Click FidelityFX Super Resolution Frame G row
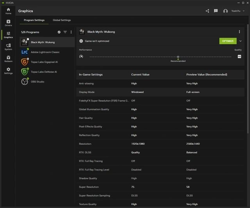Screen dimensions: 250x208 tap(160, 101)
